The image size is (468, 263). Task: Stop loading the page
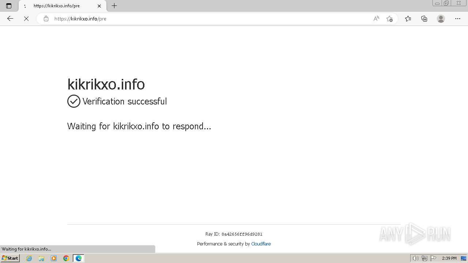point(26,19)
